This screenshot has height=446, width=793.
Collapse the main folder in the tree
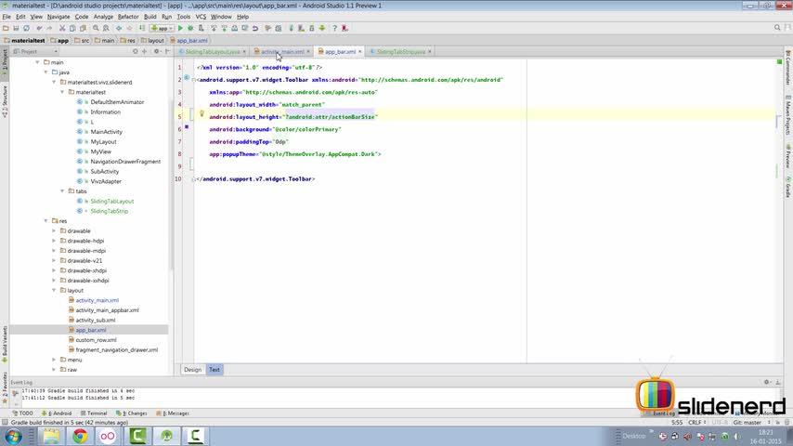(x=37, y=62)
